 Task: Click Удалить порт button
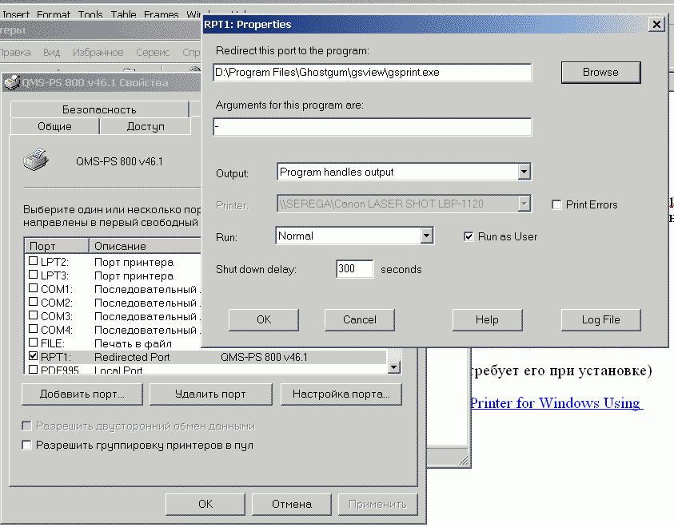click(210, 394)
